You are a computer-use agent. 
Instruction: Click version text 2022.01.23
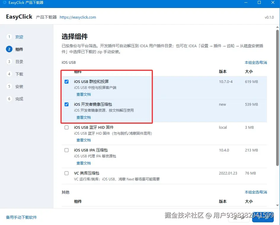tap(228, 173)
